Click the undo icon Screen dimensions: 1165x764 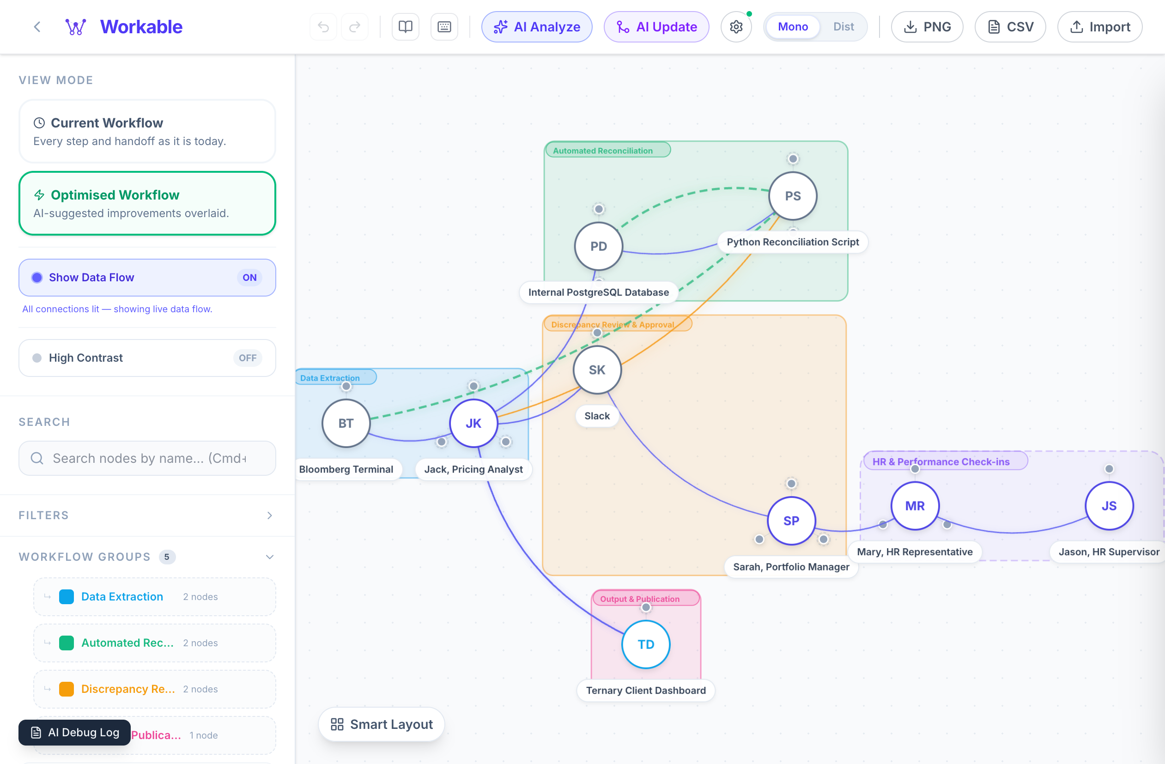pos(323,27)
